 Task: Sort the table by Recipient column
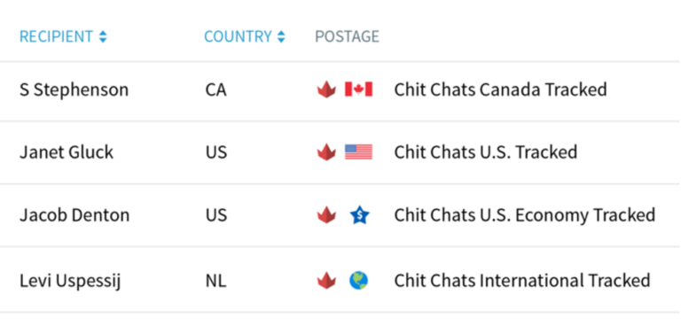(x=56, y=36)
